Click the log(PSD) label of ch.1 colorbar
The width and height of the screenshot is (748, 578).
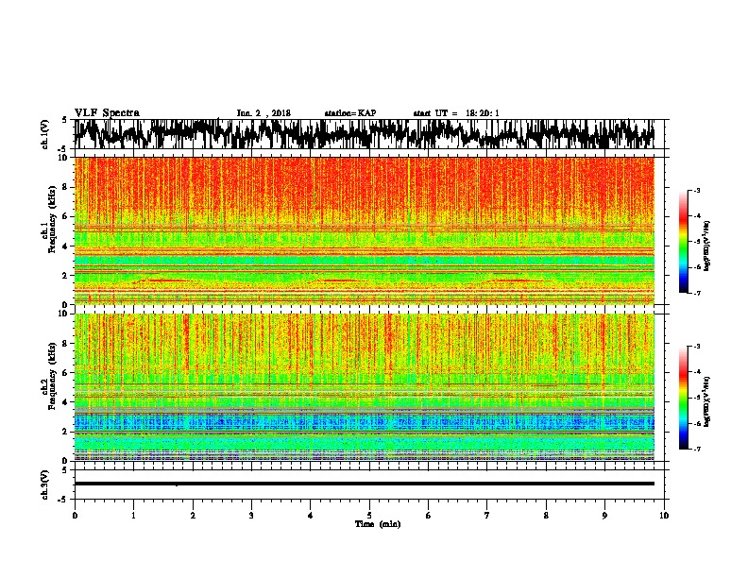pos(706,246)
